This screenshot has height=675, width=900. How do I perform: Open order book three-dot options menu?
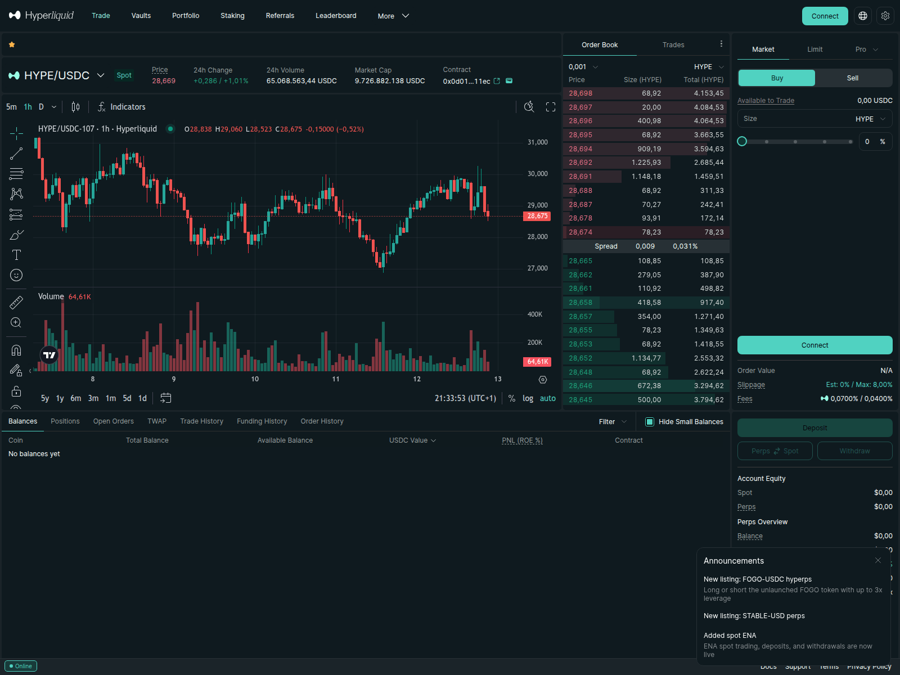click(x=721, y=44)
